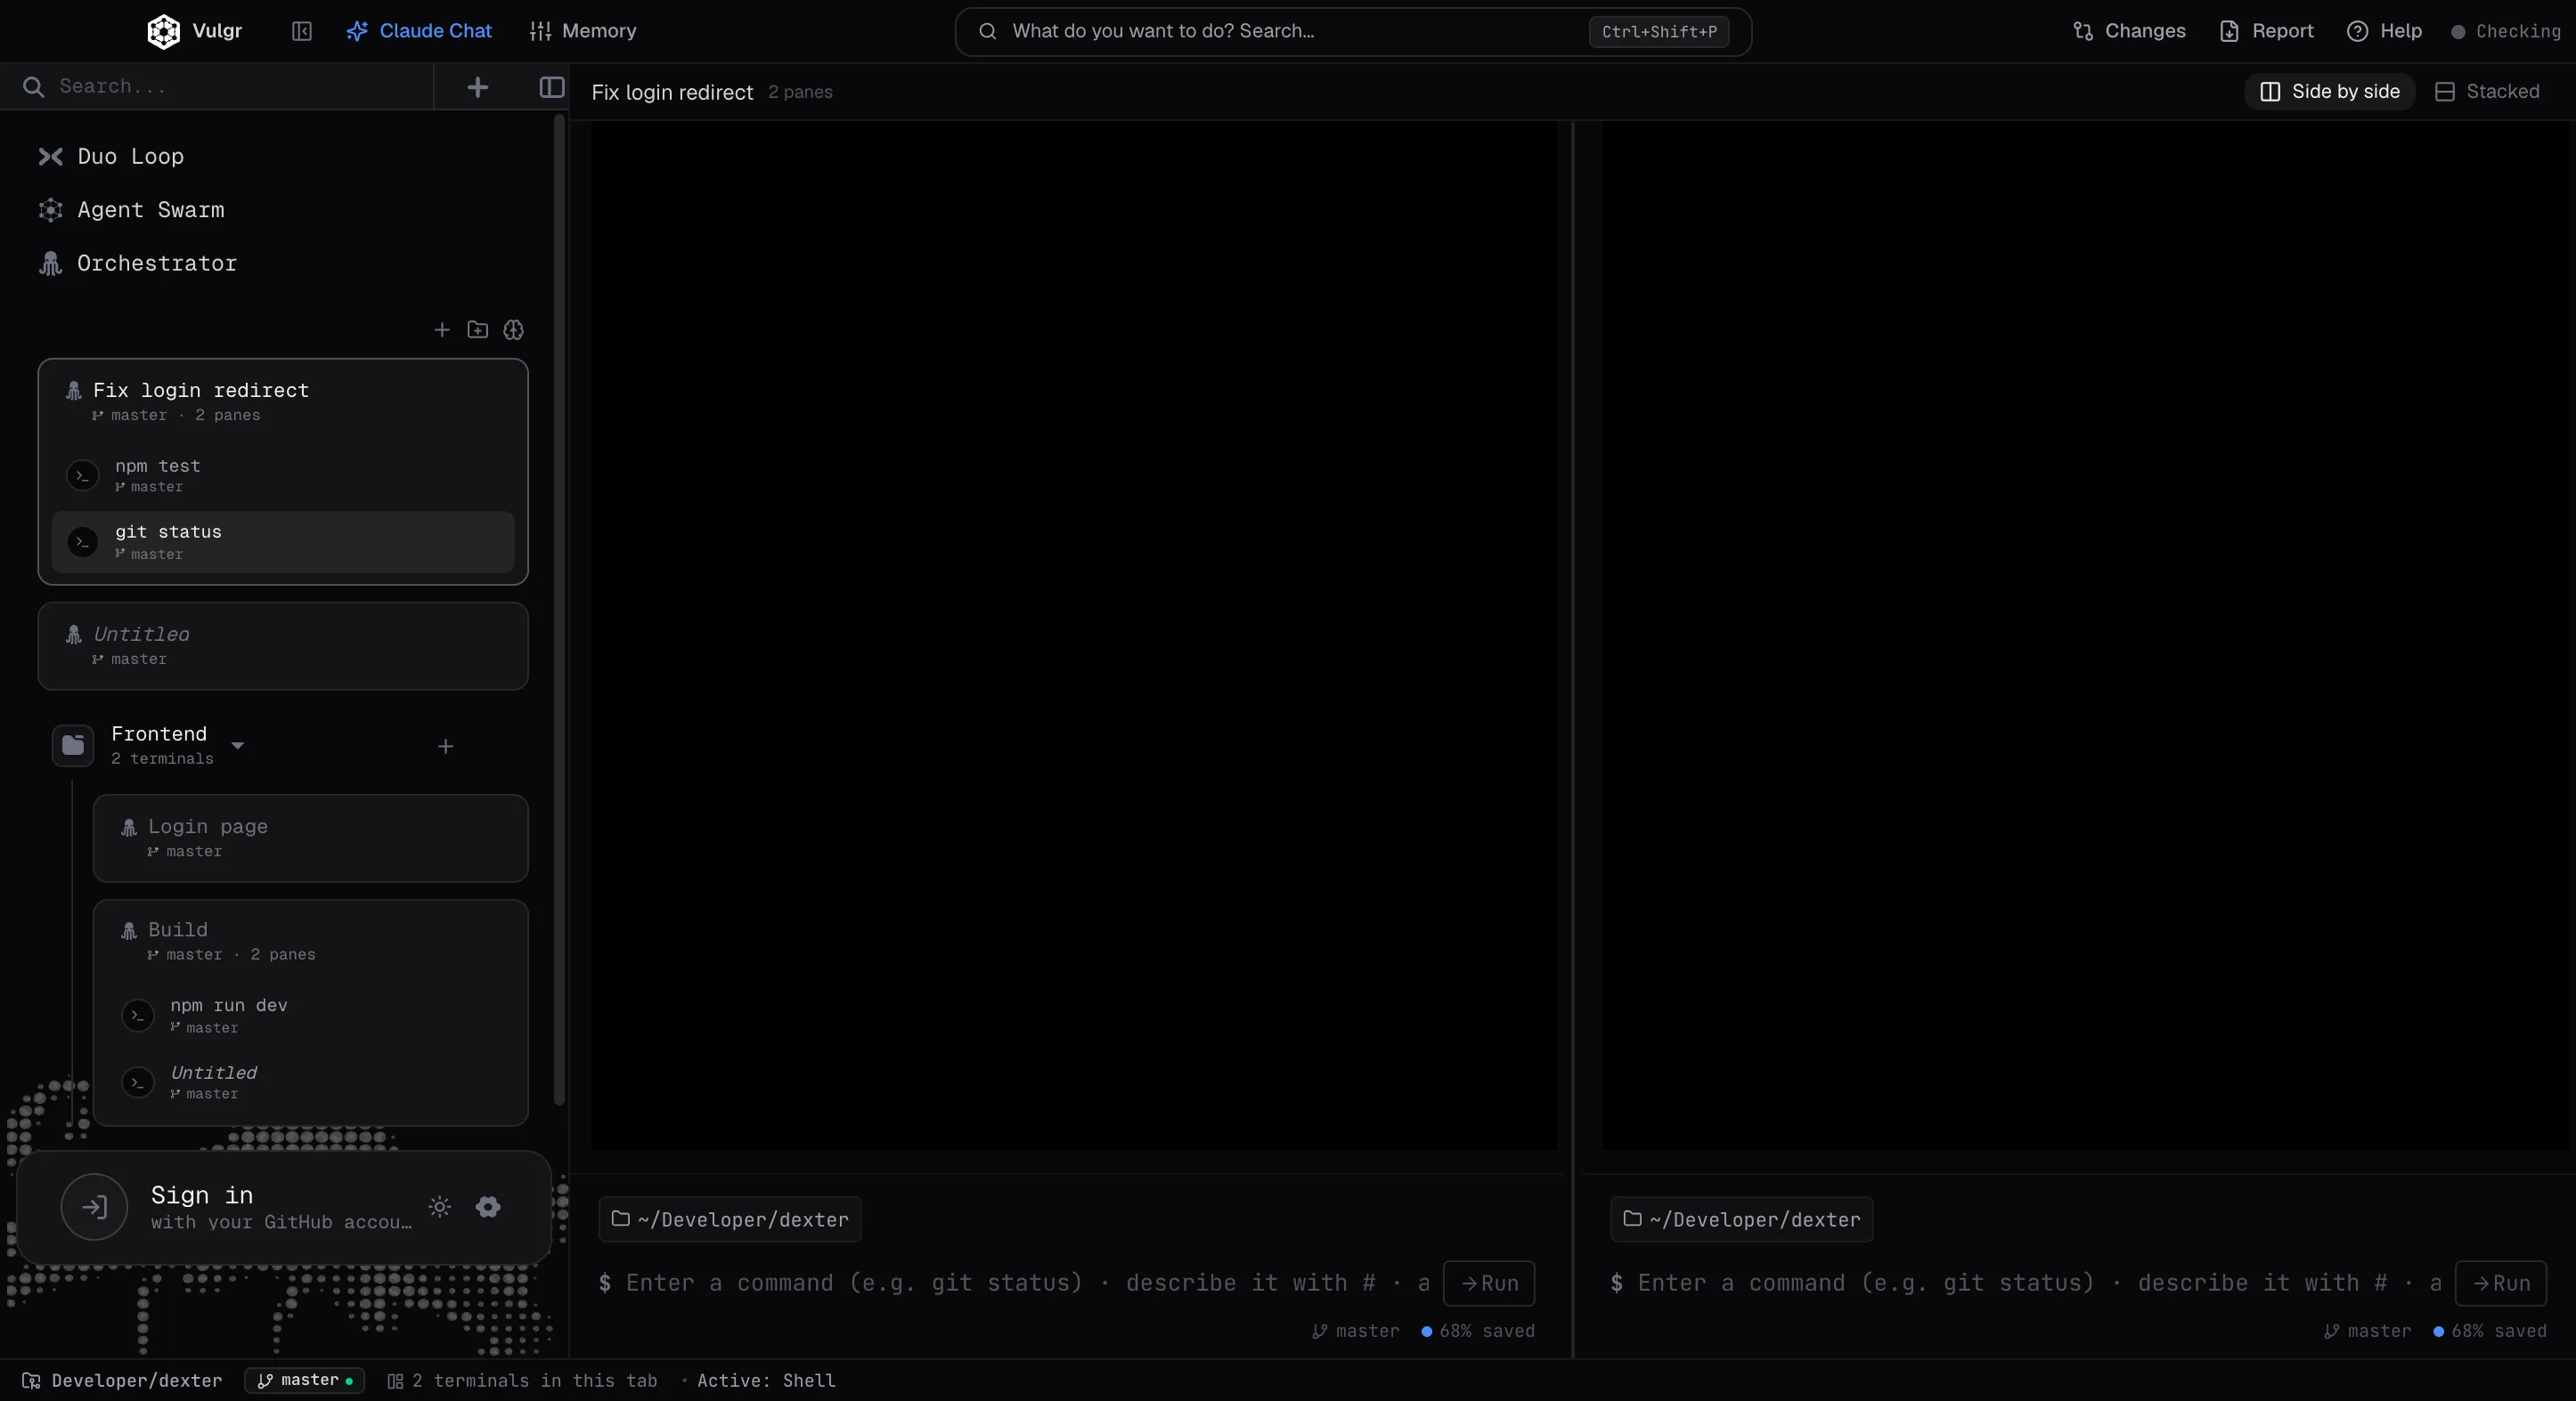Viewport: 2576px width, 1401px height.
Task: Click Run in the right pane
Action: pos(2501,1284)
